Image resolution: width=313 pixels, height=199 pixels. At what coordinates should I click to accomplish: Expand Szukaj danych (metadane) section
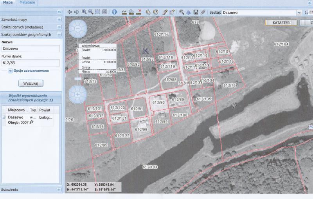coord(59,27)
